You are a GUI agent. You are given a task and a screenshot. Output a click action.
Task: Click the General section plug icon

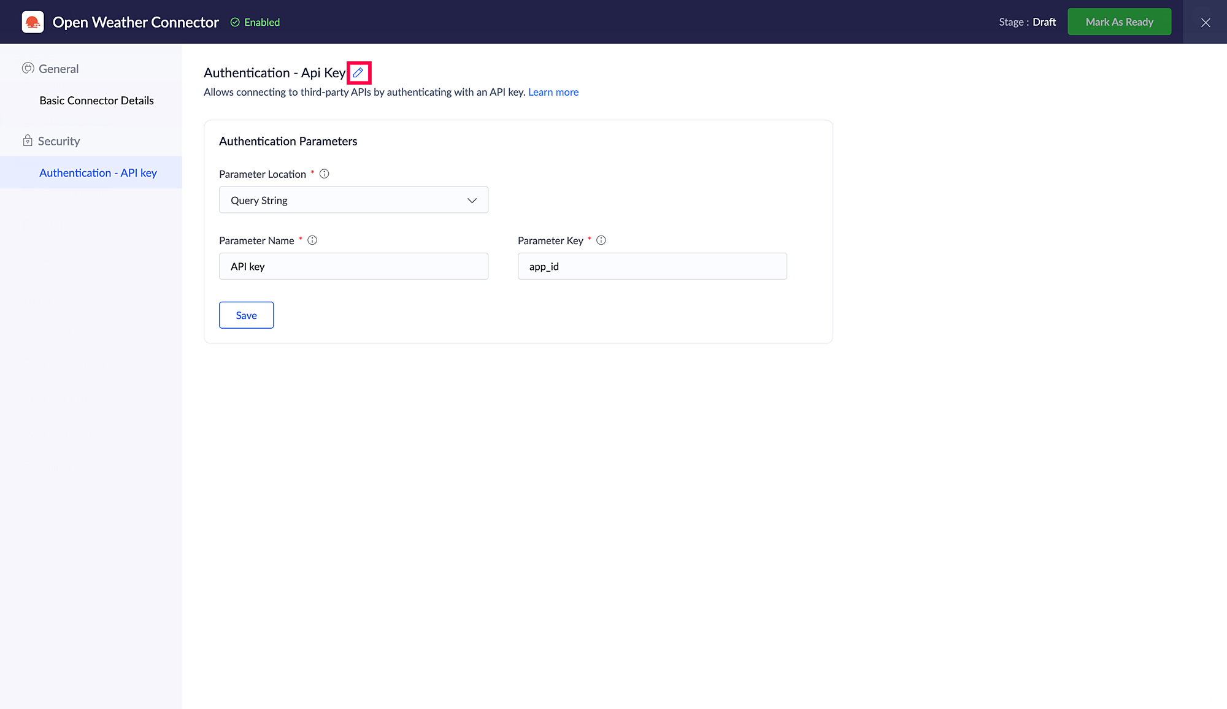coord(28,68)
